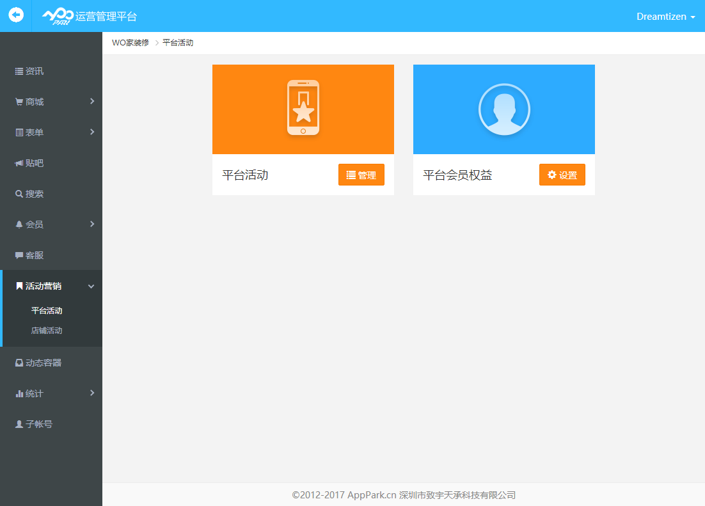This screenshot has width=705, height=506.
Task: Click the orange phone-star graphic on 平台活动 card
Action: click(303, 109)
